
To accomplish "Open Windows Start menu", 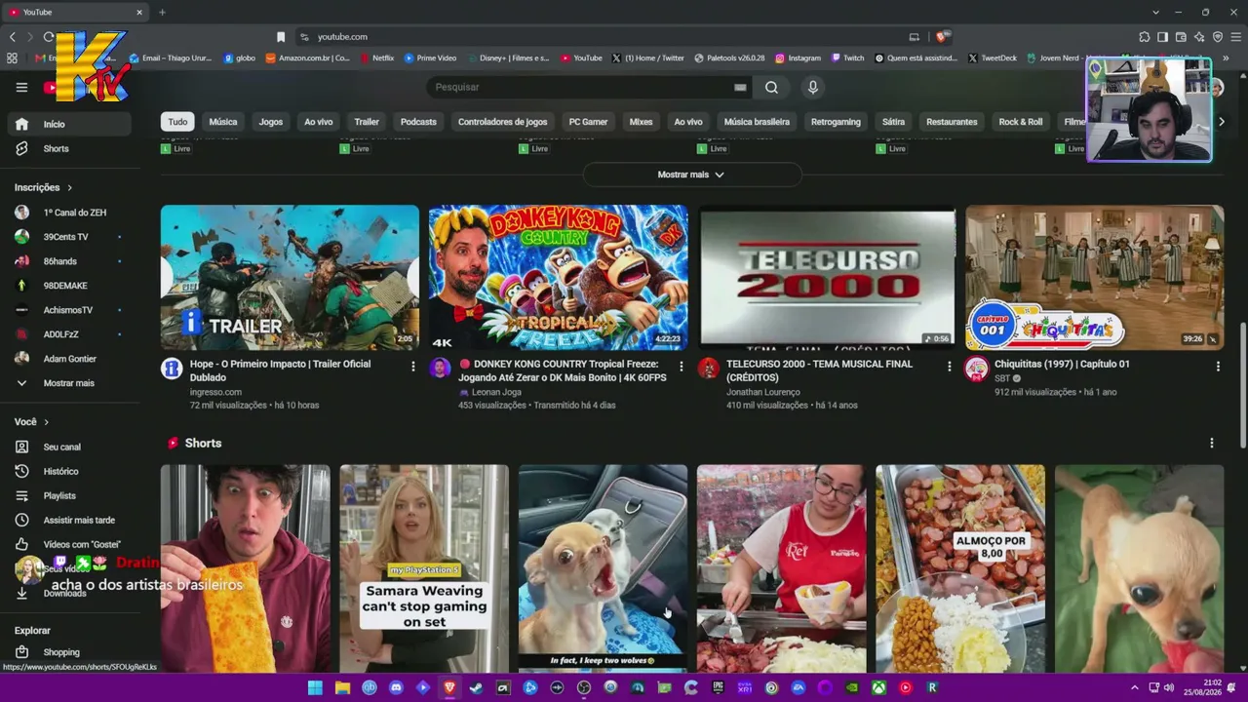I will coord(315,687).
